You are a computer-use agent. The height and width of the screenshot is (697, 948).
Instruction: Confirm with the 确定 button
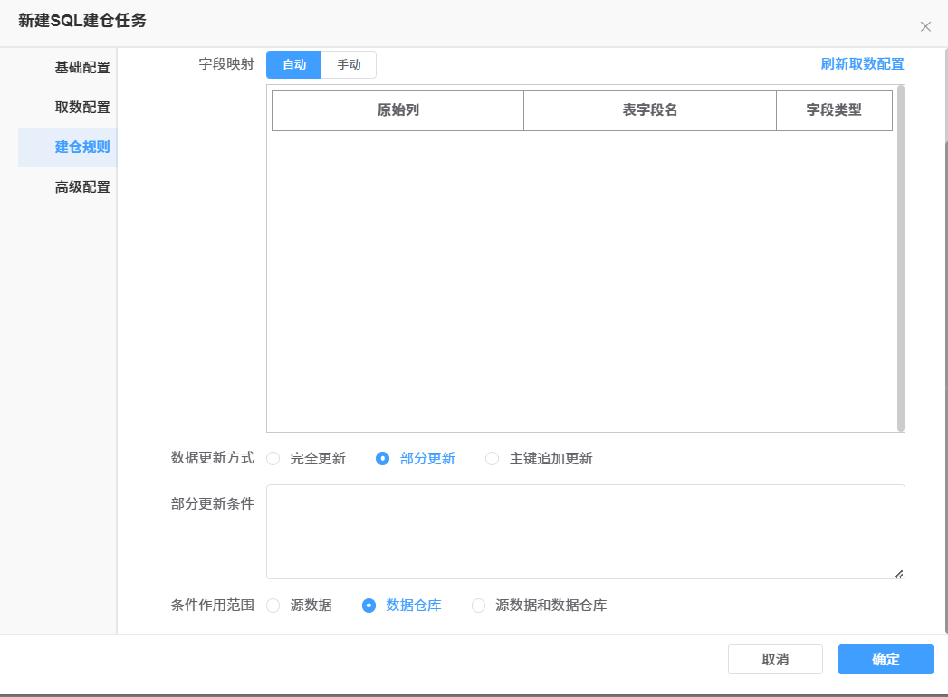coord(885,660)
